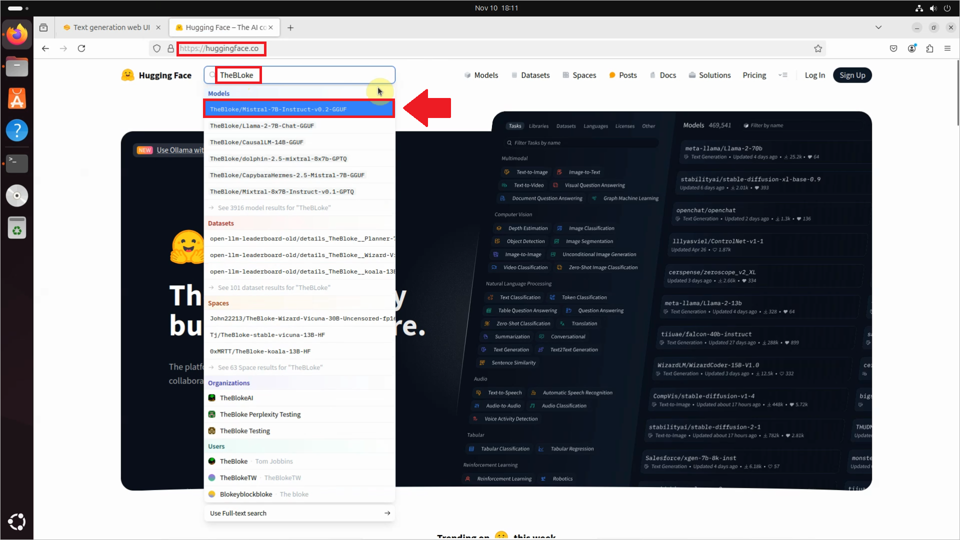Show Applications via the Ubuntu logo
The image size is (960, 540).
click(x=17, y=521)
